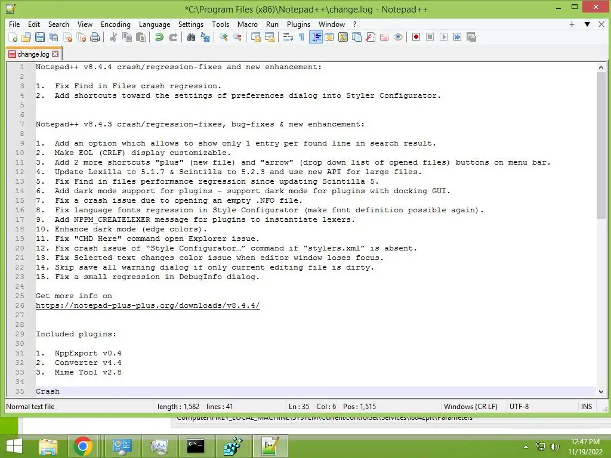
Task: Open File Explorer from the taskbar
Action: 48,446
